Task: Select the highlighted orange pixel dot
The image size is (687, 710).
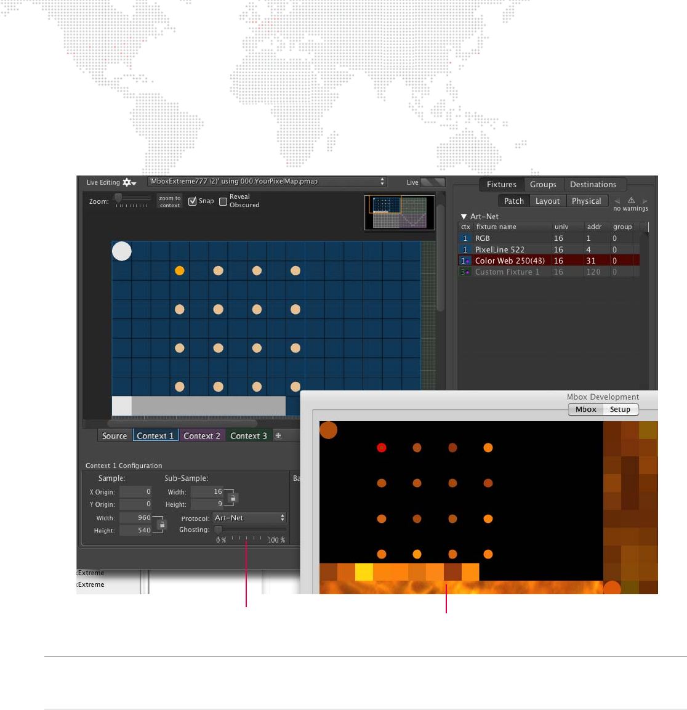Action: click(180, 271)
